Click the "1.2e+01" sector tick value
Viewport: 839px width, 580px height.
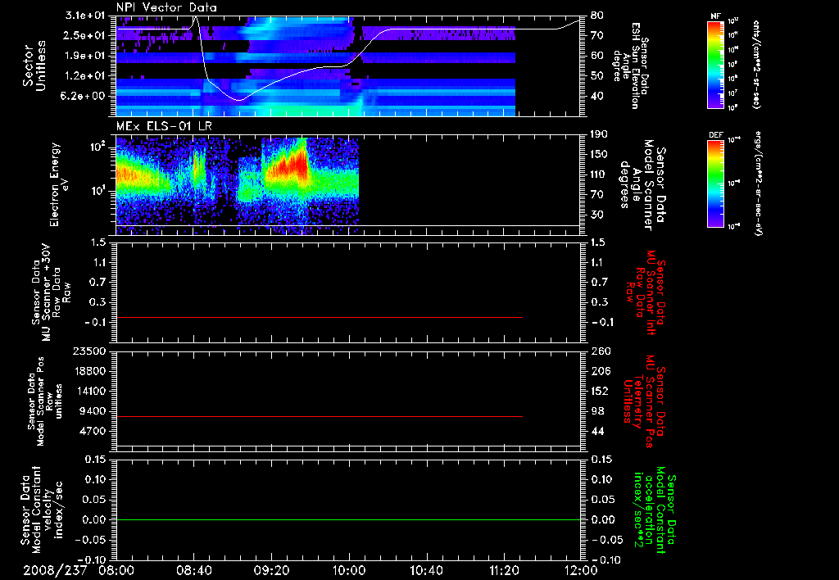[x=84, y=75]
